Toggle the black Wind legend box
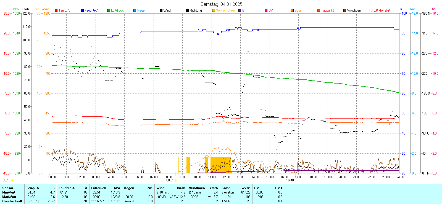Screen dimensions: 442x204 click(x=161, y=10)
